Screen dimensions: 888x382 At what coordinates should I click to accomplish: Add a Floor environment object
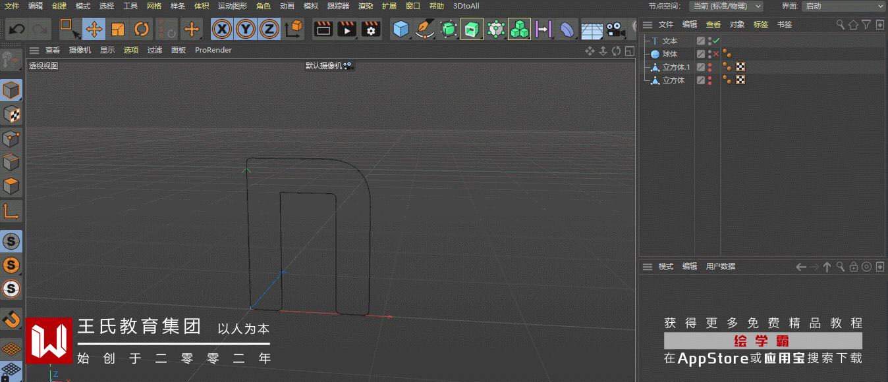coord(592,30)
